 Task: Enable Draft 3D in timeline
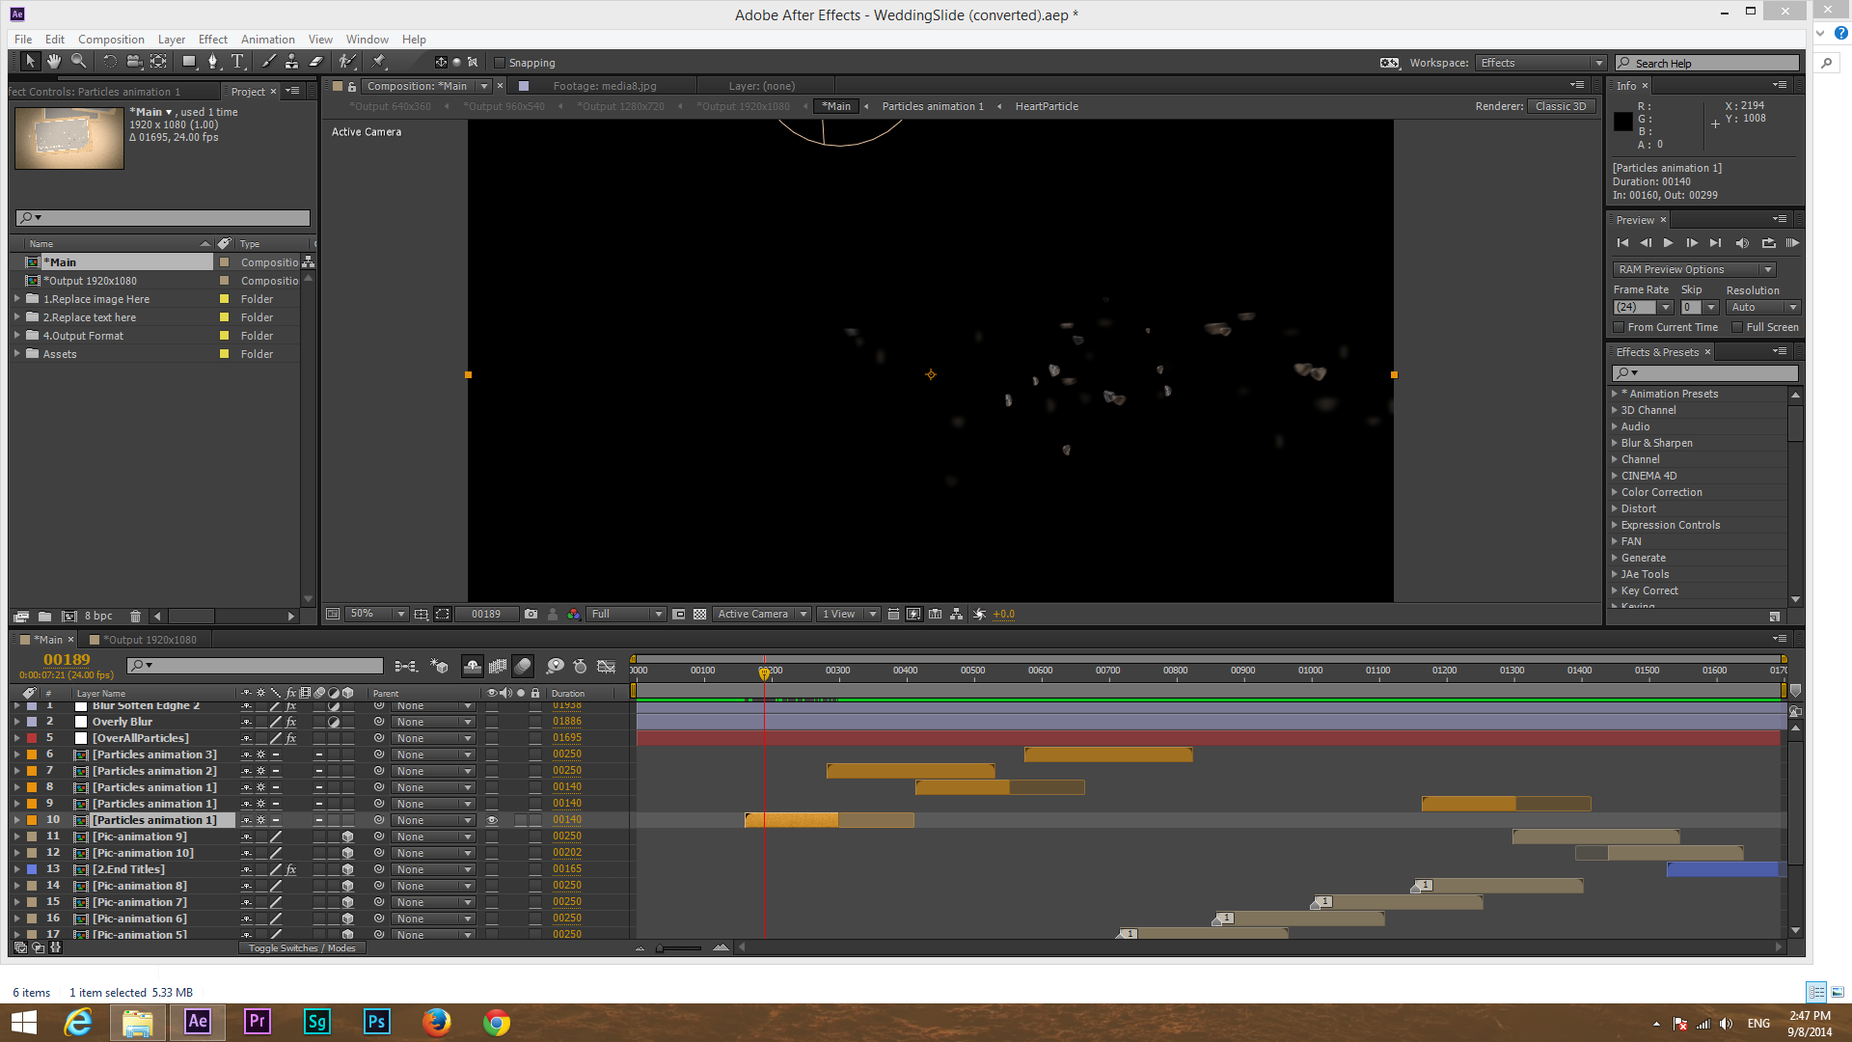[439, 666]
